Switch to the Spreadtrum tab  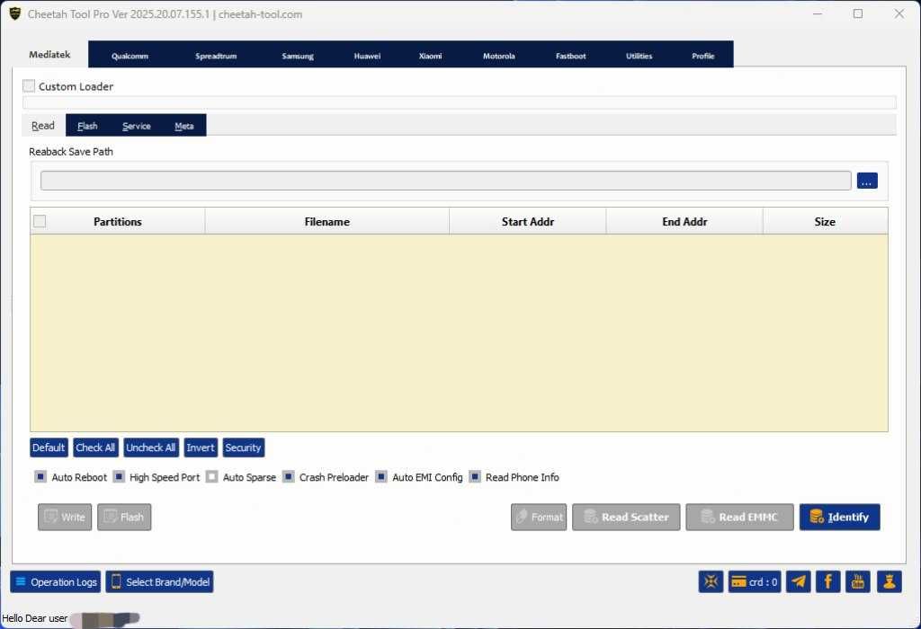click(x=216, y=56)
